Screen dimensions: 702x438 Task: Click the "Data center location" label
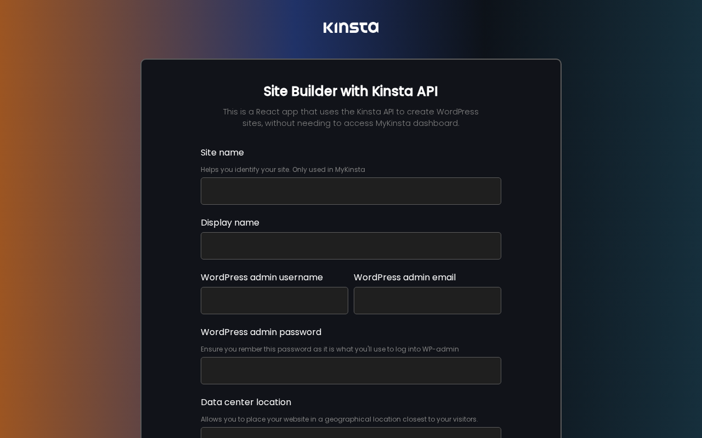[x=246, y=402]
